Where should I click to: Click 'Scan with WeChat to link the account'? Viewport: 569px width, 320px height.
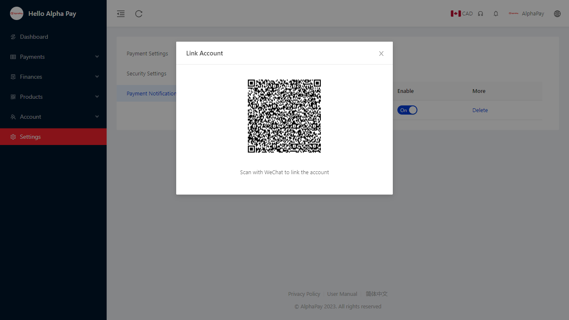(284, 172)
